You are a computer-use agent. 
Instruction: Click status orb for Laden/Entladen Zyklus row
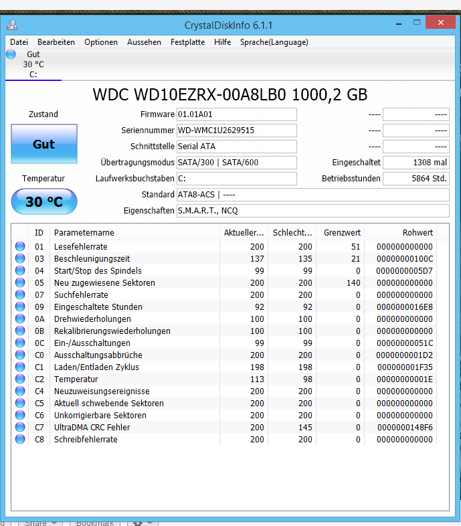coord(20,367)
